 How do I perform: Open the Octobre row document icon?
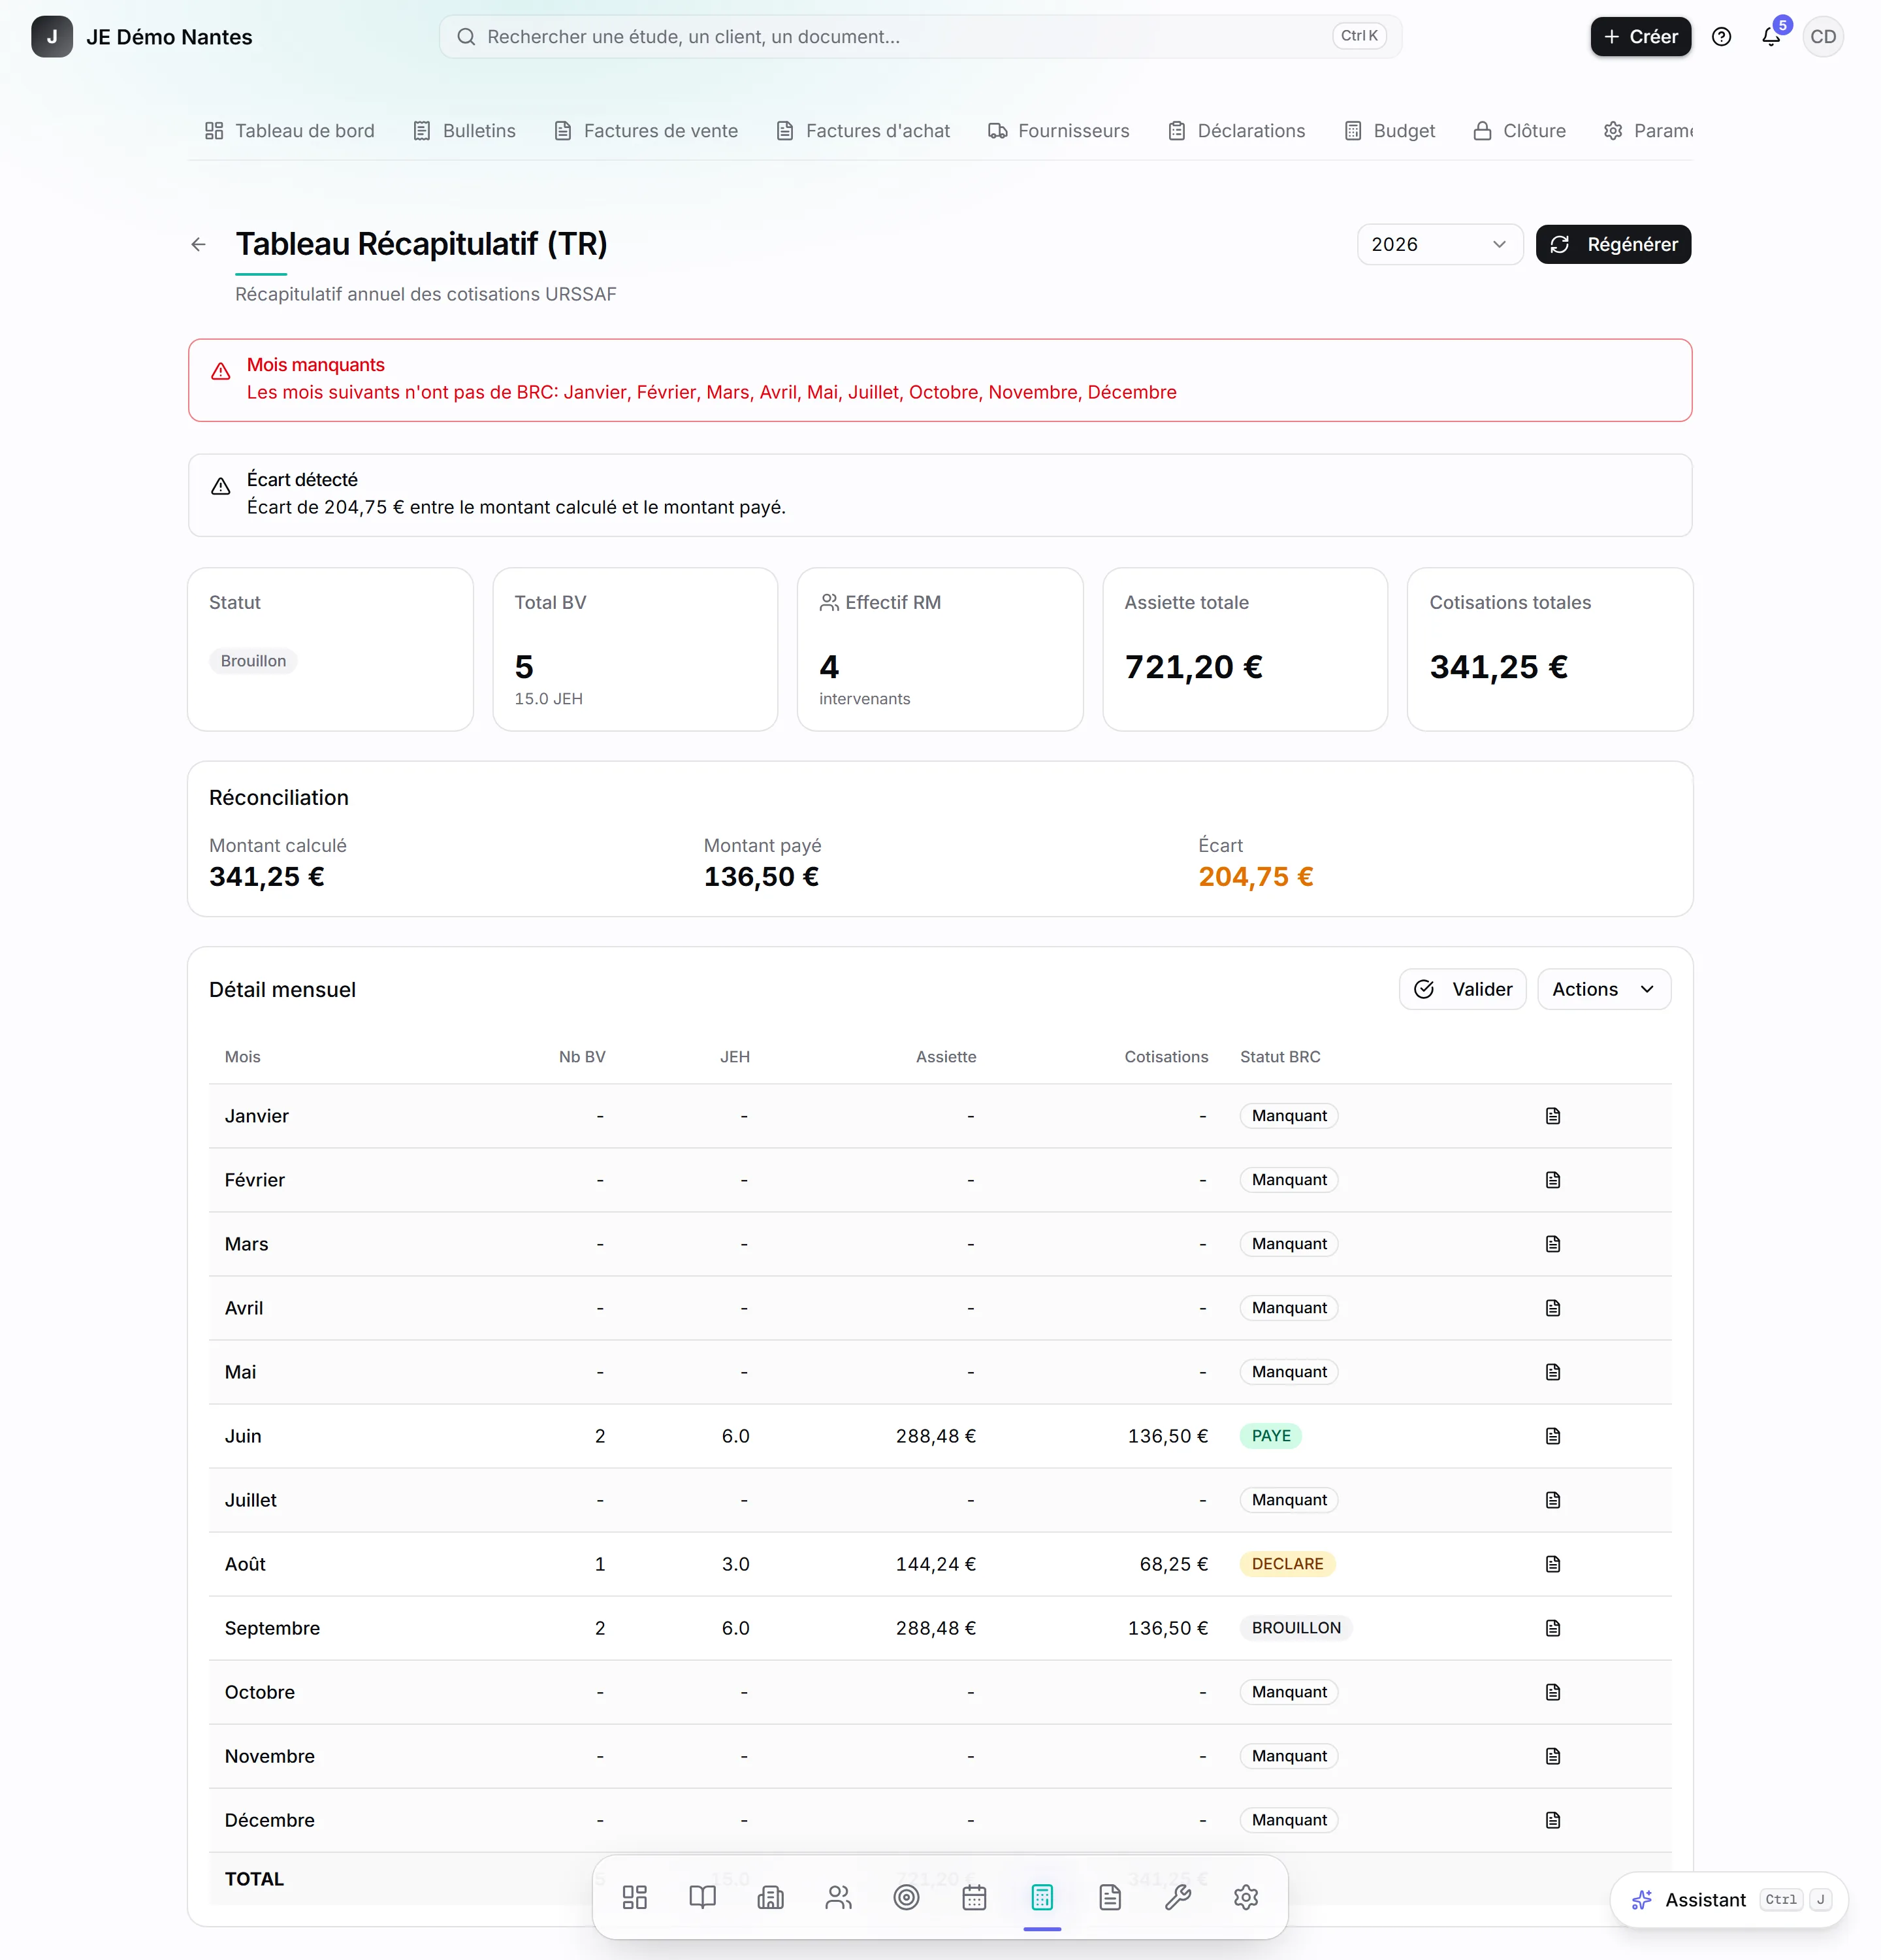[x=1553, y=1692]
